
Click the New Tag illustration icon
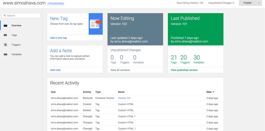pyautogui.click(x=96, y=24)
